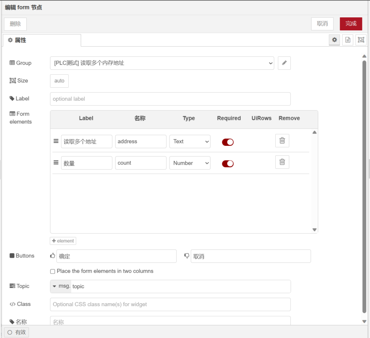The width and height of the screenshot is (370, 338).
Task: Open the node appearance icon tab
Action: click(x=361, y=40)
